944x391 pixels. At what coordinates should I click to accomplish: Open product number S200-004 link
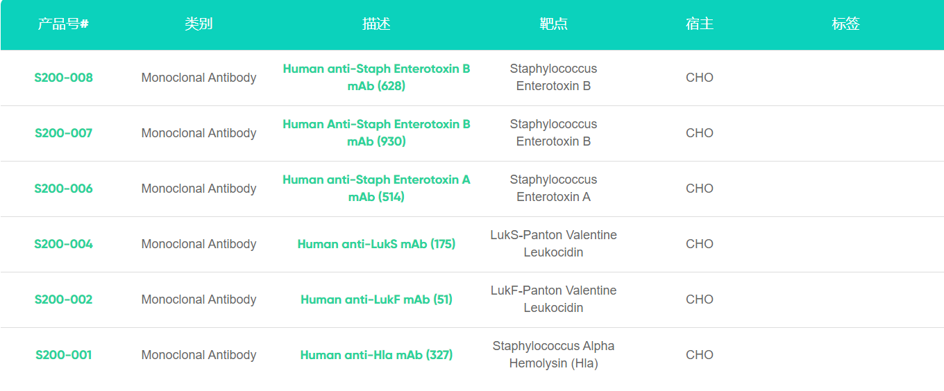click(63, 244)
